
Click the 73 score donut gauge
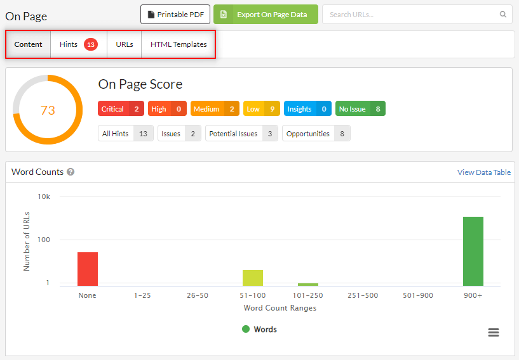[48, 110]
